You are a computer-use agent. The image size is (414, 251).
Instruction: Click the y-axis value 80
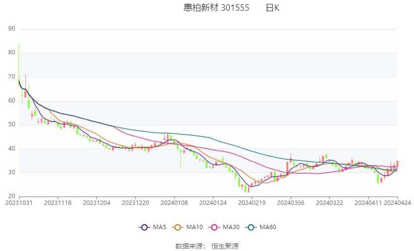tap(12, 52)
